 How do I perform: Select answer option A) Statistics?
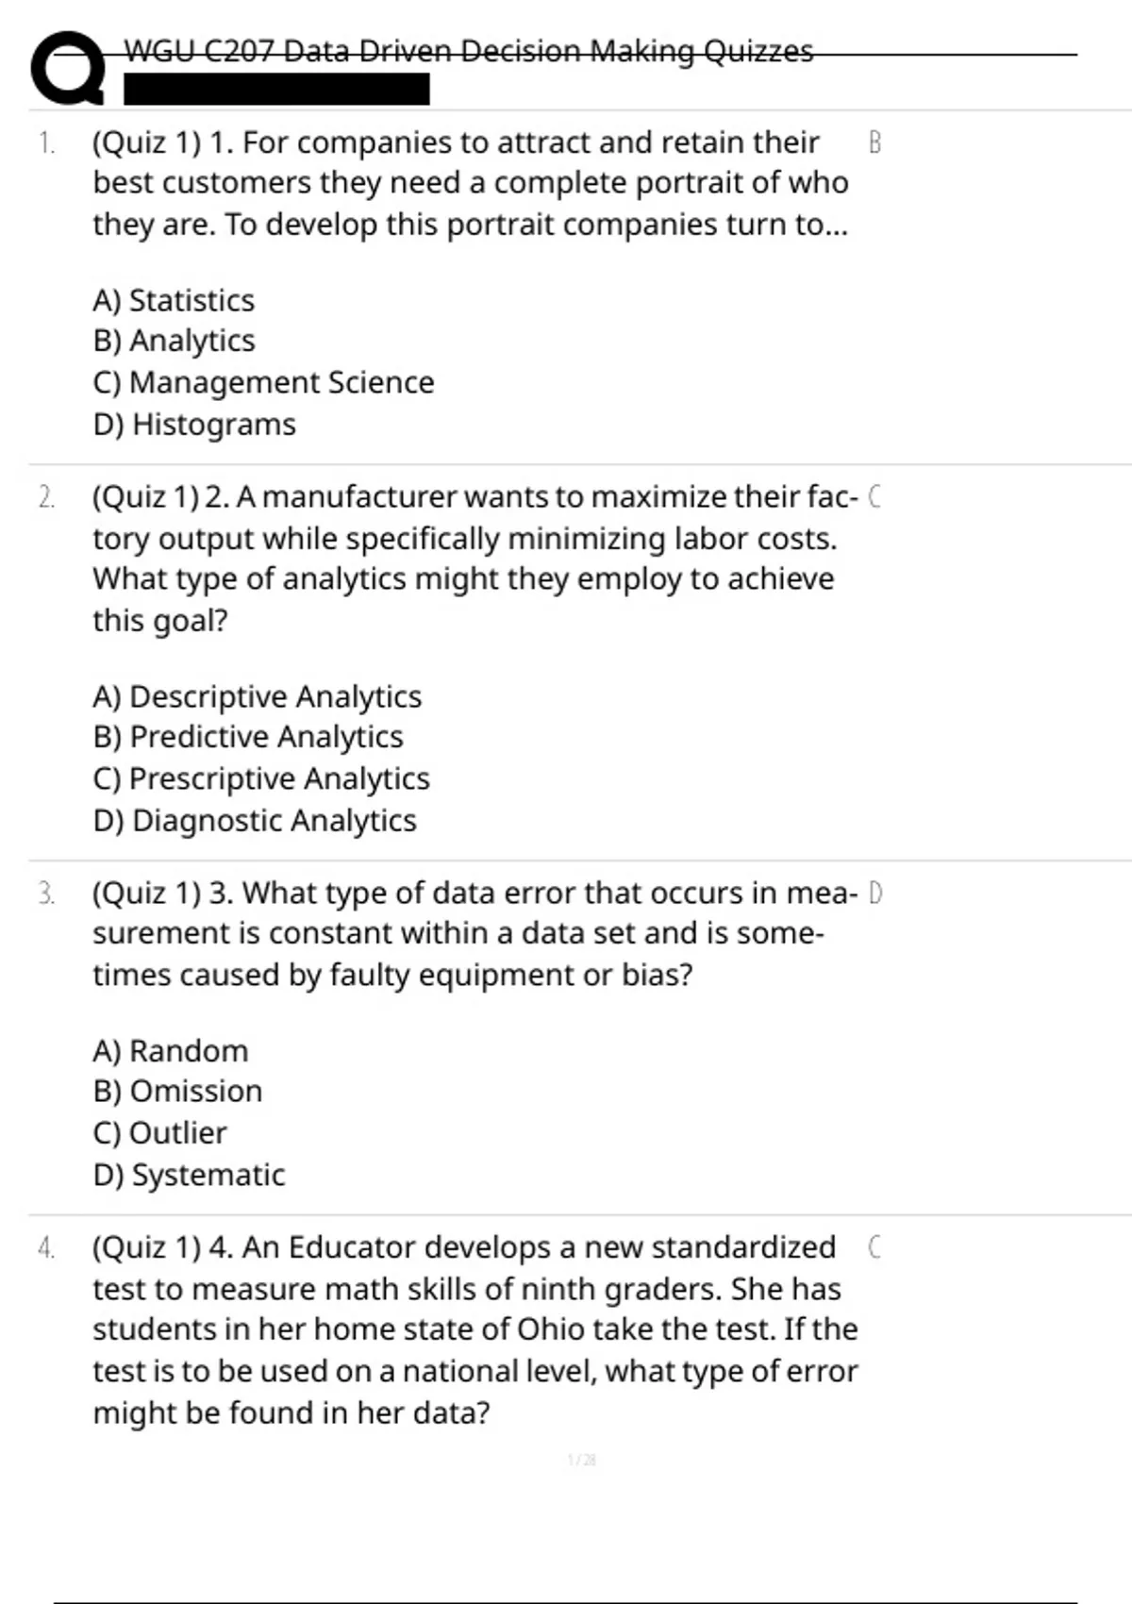tap(174, 300)
